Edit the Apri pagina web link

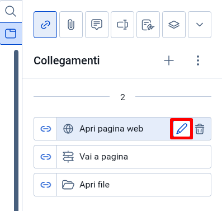coord(181,129)
